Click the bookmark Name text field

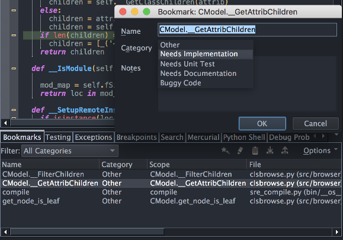247,30
